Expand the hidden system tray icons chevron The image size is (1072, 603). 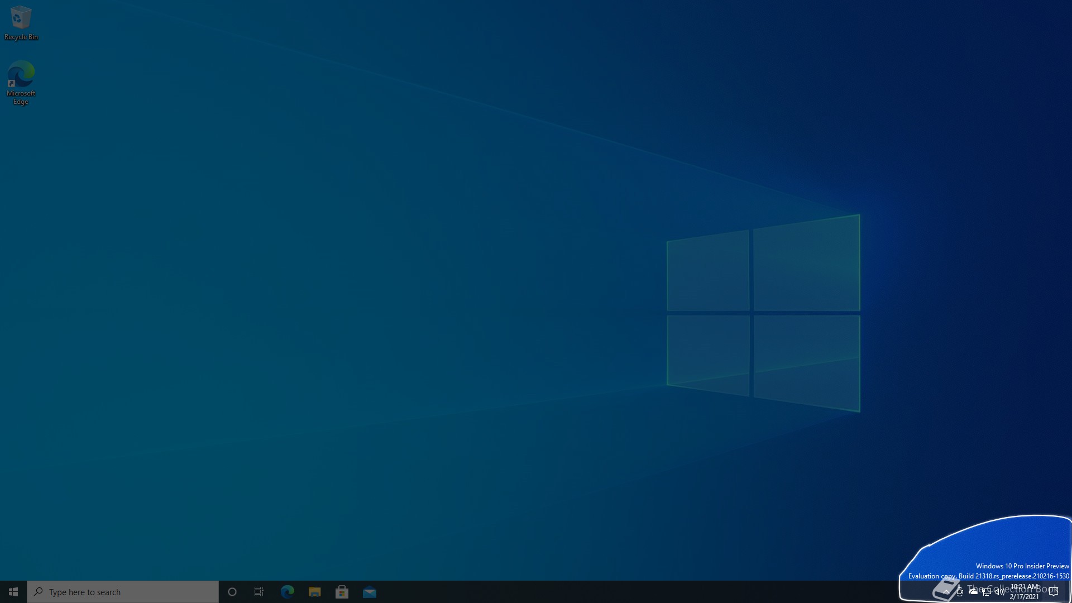pos(946,592)
